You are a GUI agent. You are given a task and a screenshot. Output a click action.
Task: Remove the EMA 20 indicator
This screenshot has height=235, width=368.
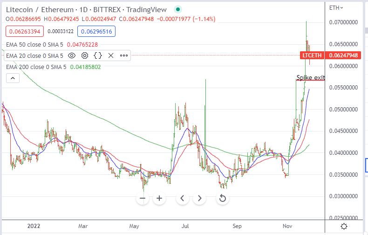111,55
